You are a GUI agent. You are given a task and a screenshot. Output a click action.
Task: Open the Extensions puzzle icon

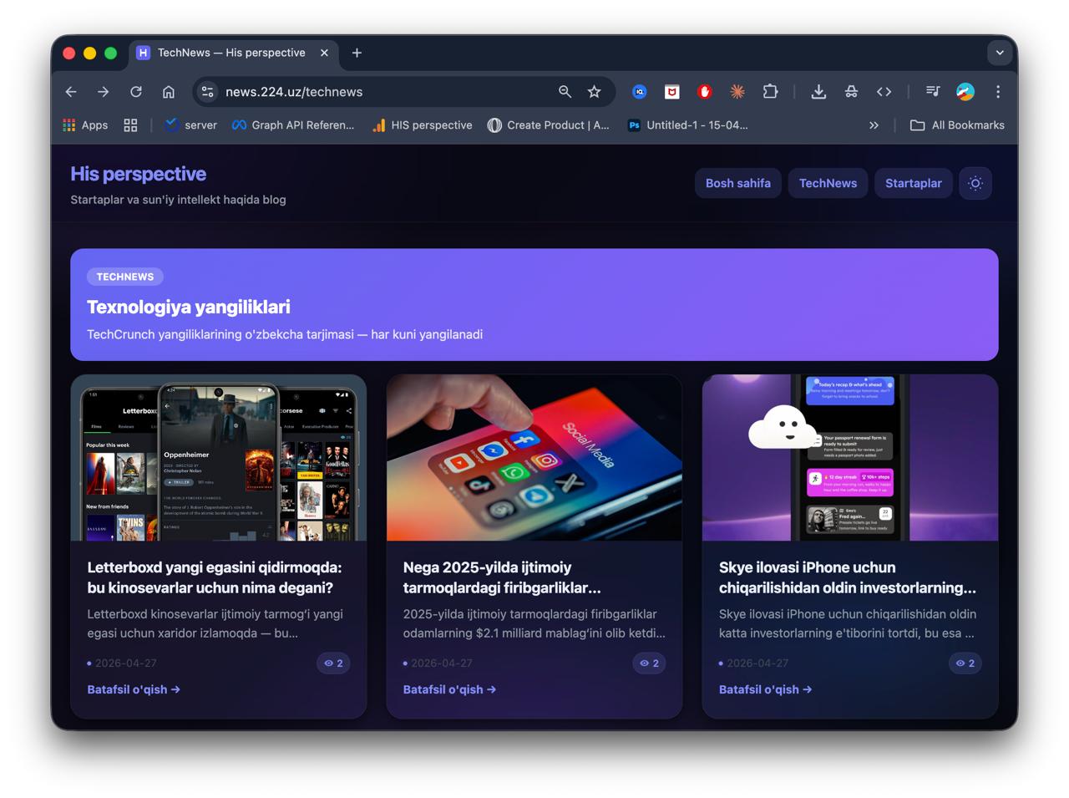(x=770, y=92)
